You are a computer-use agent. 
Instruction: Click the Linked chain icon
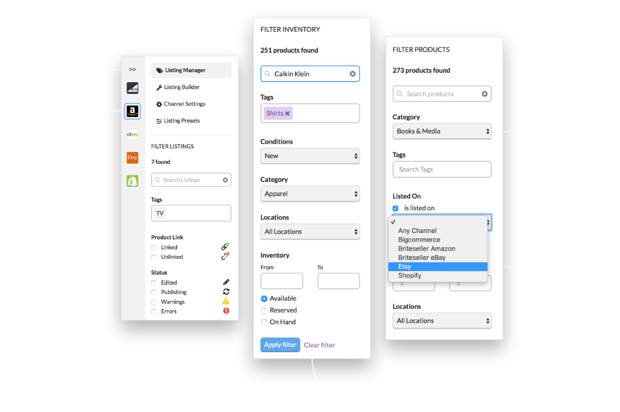tap(226, 246)
